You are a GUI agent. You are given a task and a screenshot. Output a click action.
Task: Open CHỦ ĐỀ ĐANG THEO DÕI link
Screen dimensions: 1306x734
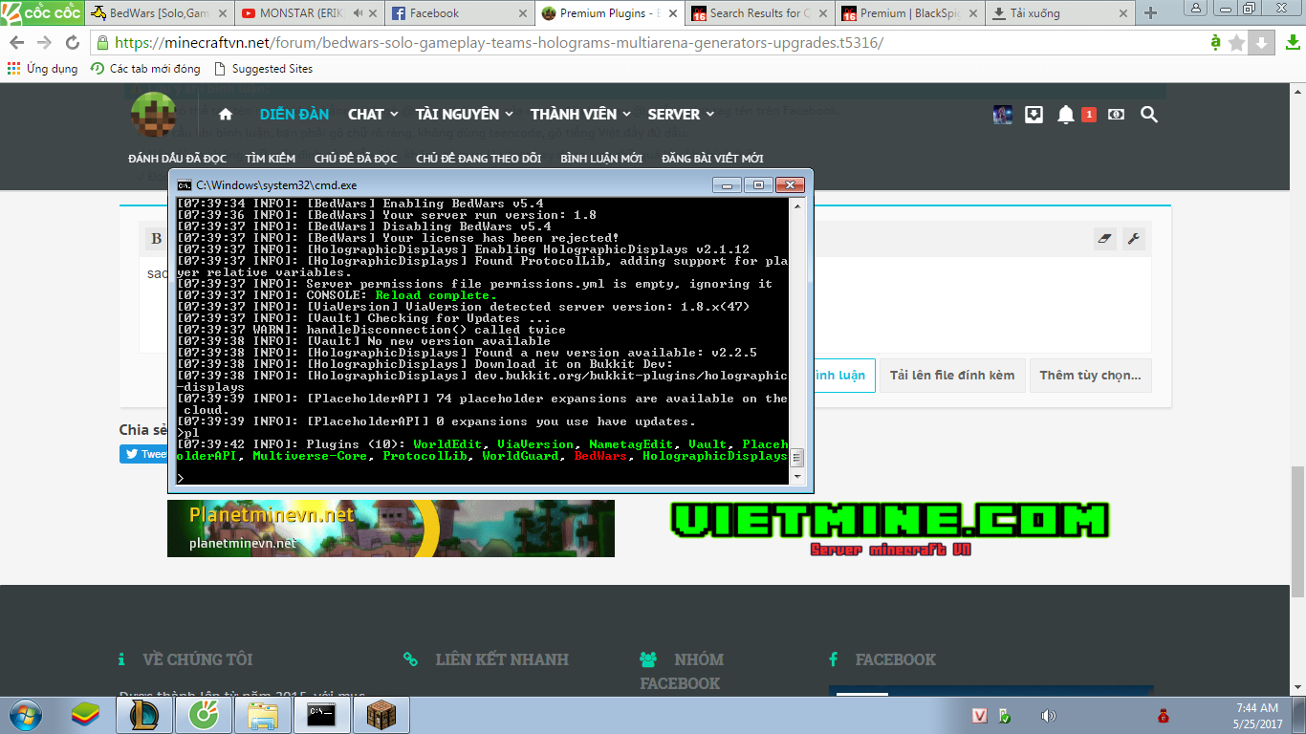click(x=479, y=159)
